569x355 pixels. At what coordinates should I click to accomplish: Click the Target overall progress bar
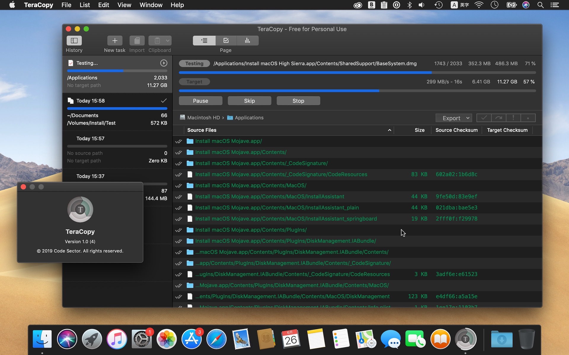click(x=357, y=91)
